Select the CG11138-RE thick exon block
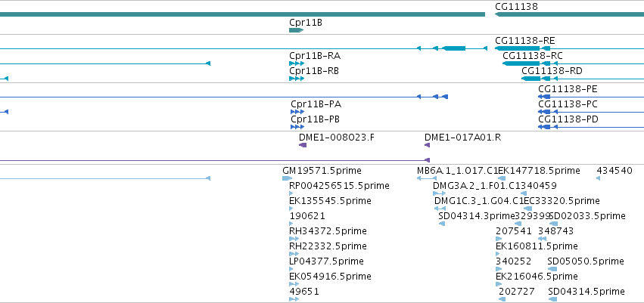The width and height of the screenshot is (644, 303). [518, 48]
